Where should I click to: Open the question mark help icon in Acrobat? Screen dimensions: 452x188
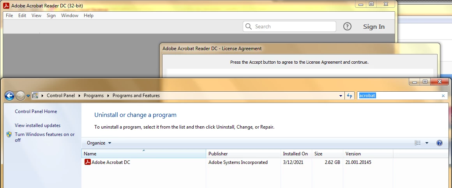pos(347,26)
